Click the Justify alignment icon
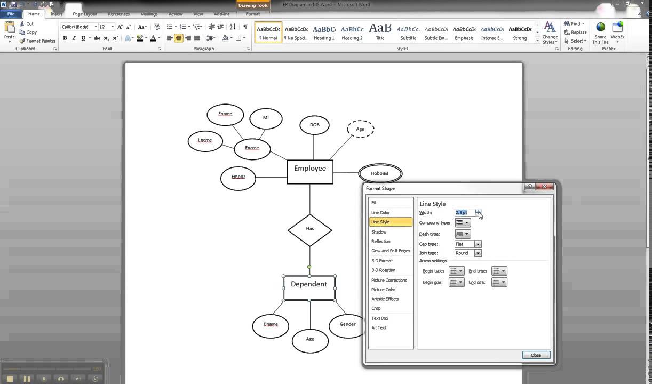This screenshot has height=384, width=652. coord(197,38)
